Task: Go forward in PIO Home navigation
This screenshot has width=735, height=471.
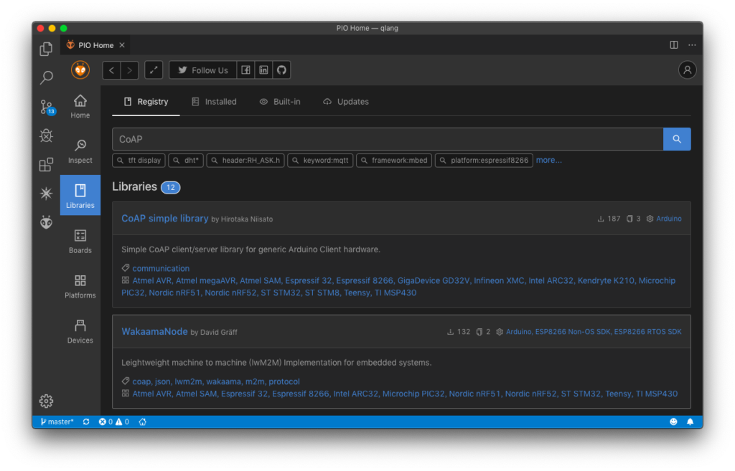Action: [x=130, y=70]
